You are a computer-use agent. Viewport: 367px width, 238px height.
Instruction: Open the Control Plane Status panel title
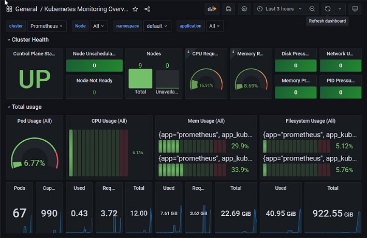click(x=34, y=54)
